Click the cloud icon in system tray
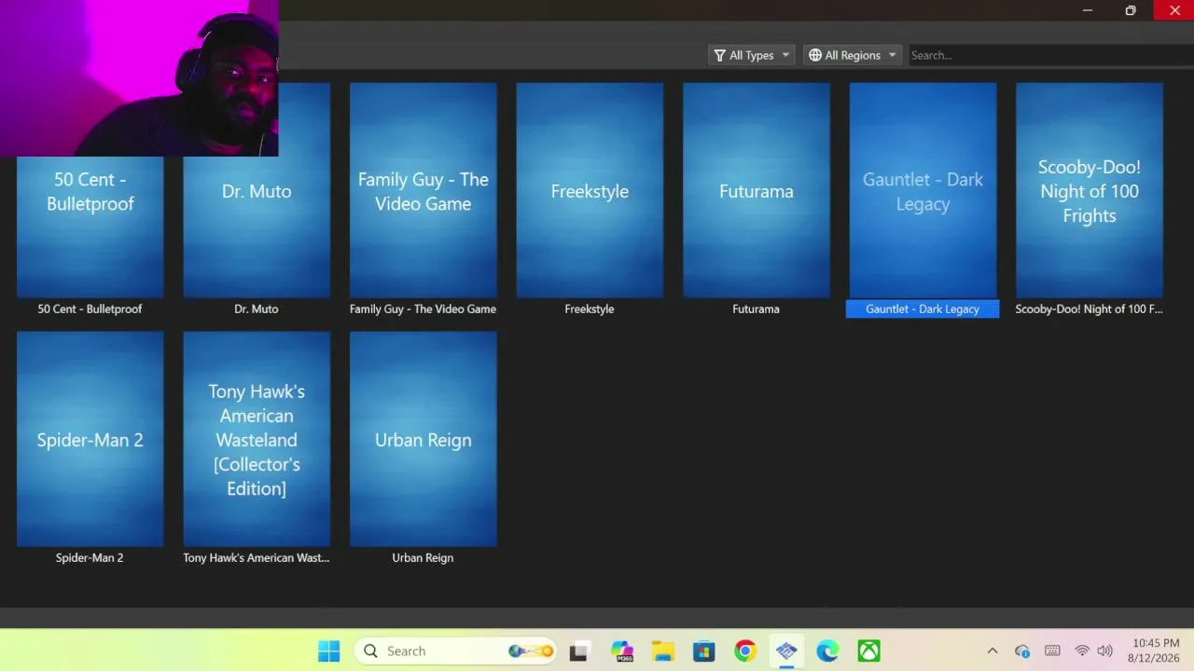The height and width of the screenshot is (671, 1194). pos(1022,650)
